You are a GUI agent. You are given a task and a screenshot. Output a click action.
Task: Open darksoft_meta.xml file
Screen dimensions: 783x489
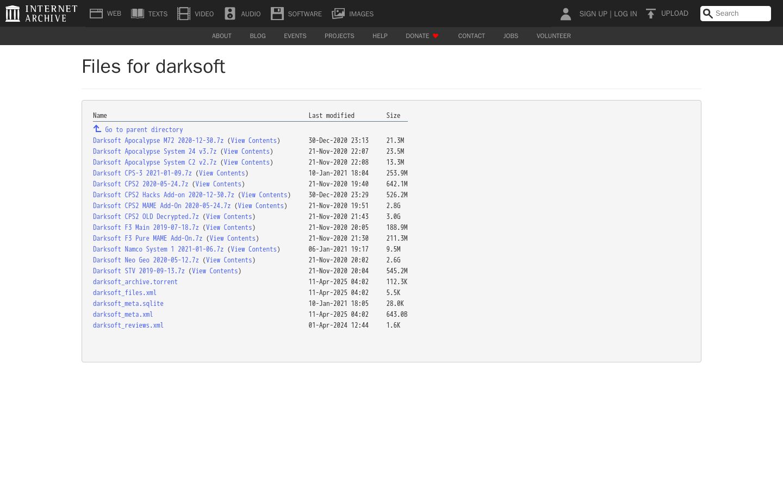tap(123, 315)
